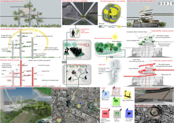This screenshot has width=174, height=123.
Task: Click the Energy Gym AREA illustration
Action: [x=77, y=50]
